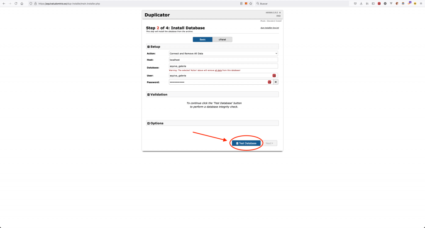
Task: Click into the Database input field
Action: coord(223,66)
